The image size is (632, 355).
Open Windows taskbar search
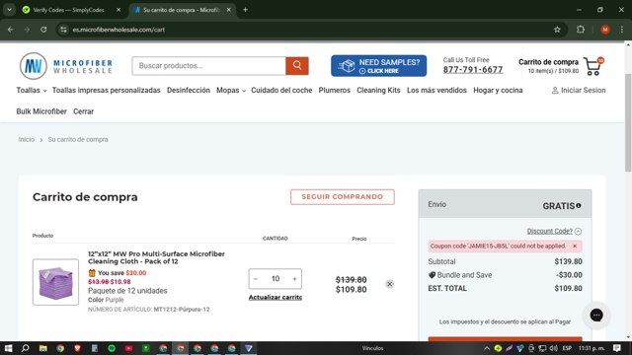[x=26, y=348]
